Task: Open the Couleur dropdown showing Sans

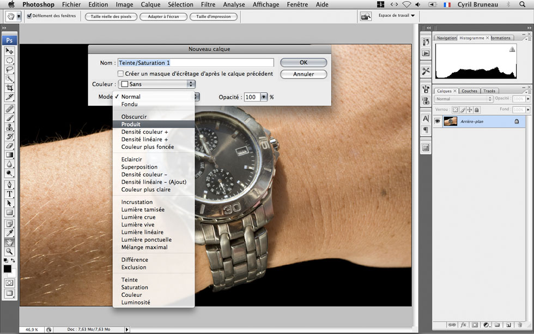Action: [157, 84]
